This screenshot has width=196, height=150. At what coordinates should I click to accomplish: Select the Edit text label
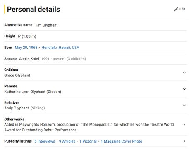tap(182, 9)
